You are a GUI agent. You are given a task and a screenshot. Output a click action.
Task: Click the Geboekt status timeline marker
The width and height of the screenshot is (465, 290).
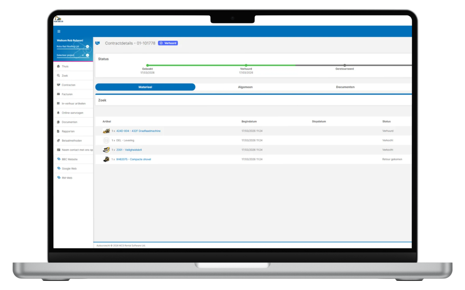coord(147,65)
